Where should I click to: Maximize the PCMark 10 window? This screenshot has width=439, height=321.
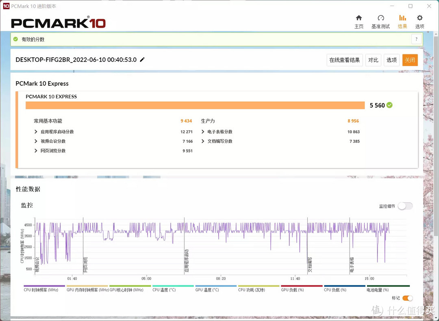pos(411,6)
